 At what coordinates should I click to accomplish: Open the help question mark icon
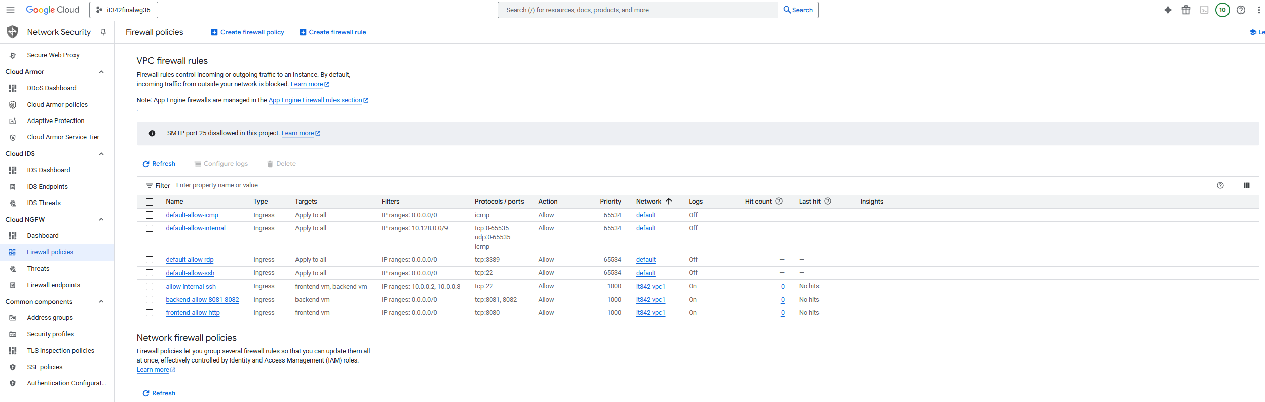point(1241,10)
